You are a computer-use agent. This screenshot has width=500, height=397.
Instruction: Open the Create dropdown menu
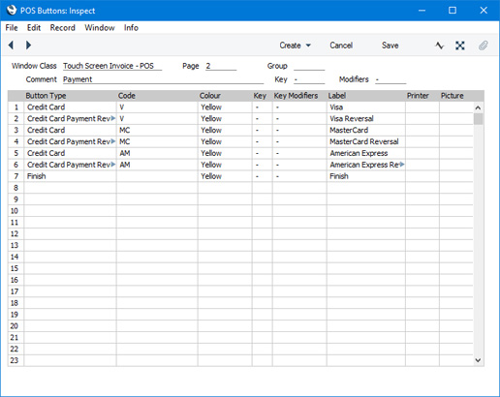(x=296, y=46)
